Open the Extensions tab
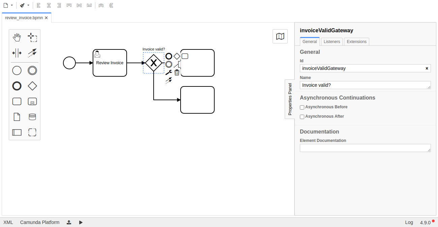 click(356, 42)
